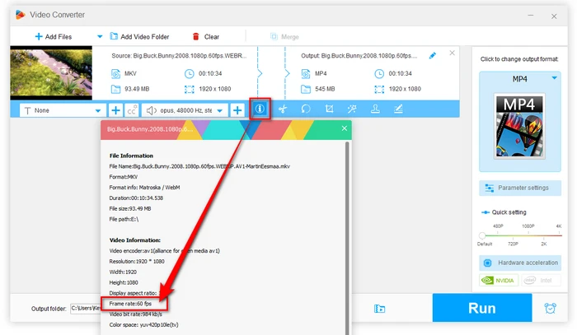Expand the opus audio track dropdown
Screen dimensions: 577x335
tap(221, 109)
